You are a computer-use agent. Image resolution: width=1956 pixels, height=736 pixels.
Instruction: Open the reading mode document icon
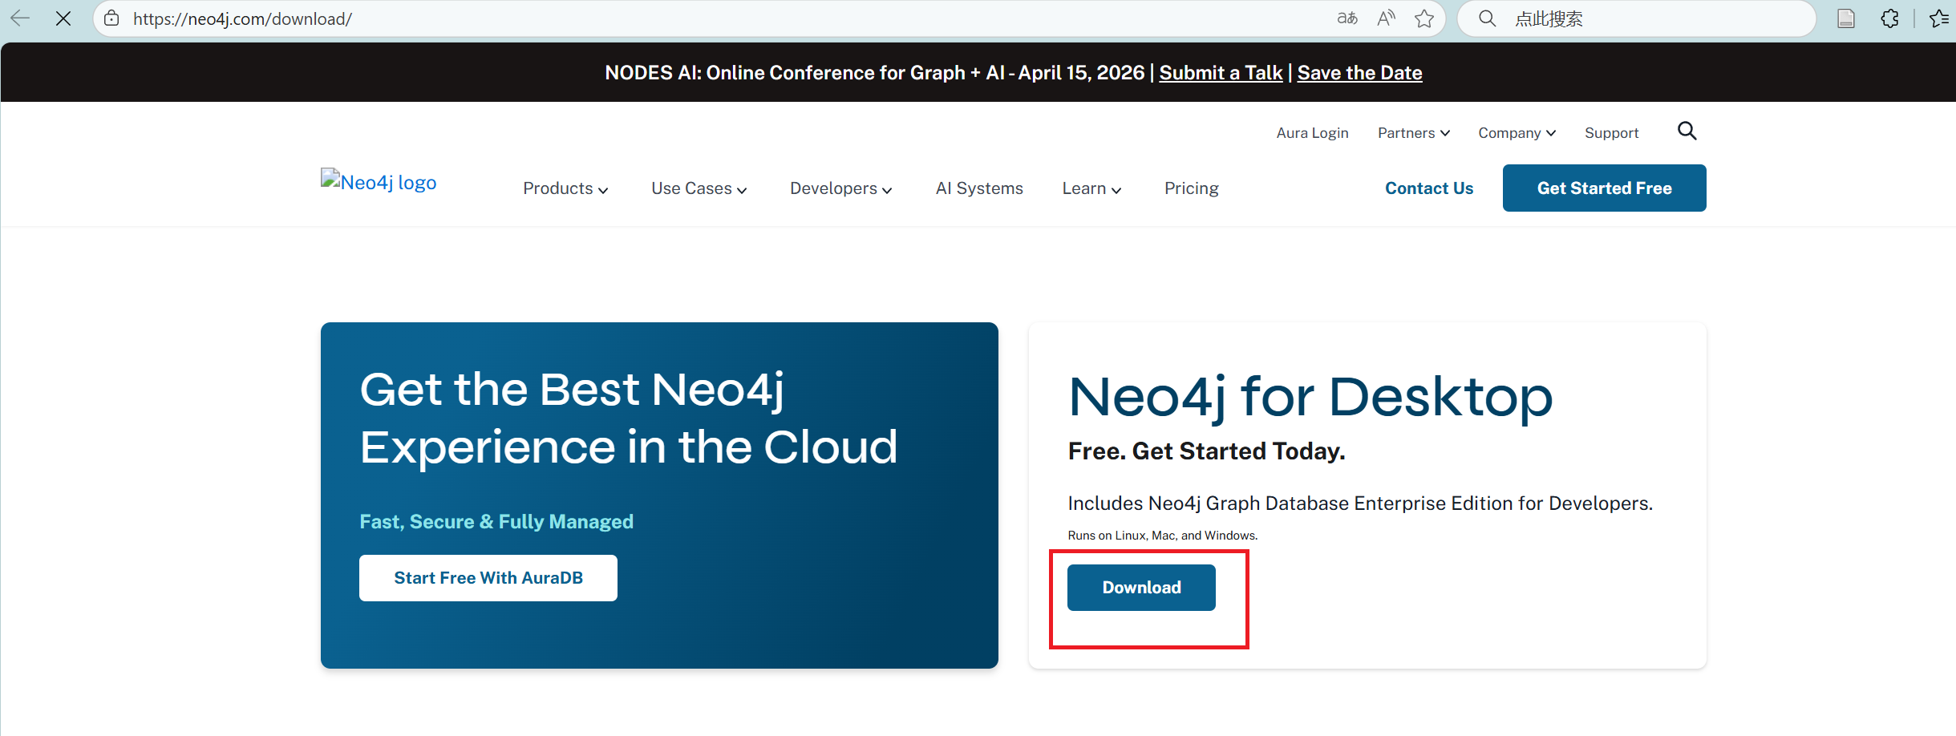point(1846,18)
